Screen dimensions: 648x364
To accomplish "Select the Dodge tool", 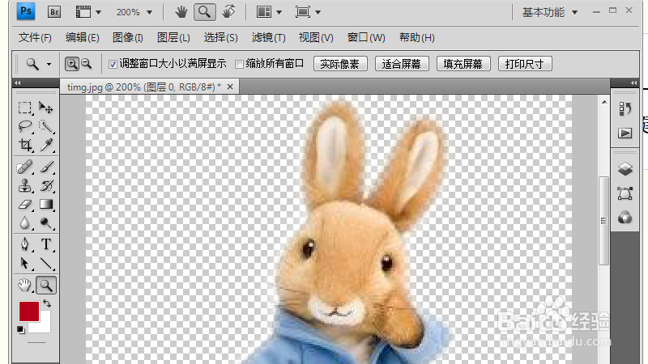I will tap(46, 223).
